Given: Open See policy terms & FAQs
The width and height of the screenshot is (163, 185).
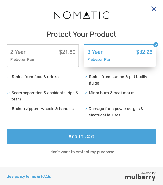Looking at the screenshot, I should point(29,176).
